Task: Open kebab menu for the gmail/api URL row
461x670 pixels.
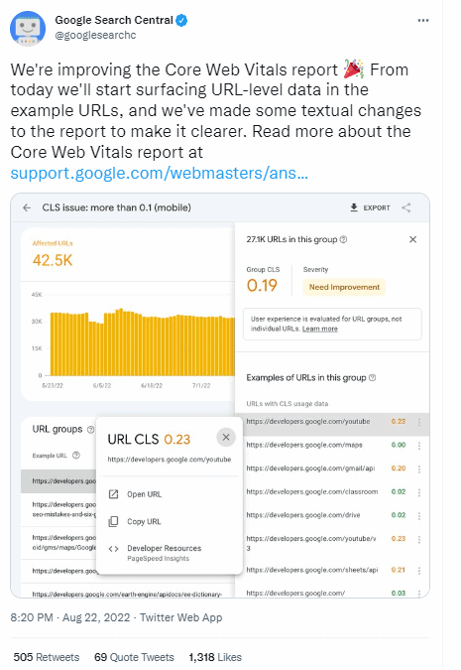Action: pyautogui.click(x=419, y=469)
